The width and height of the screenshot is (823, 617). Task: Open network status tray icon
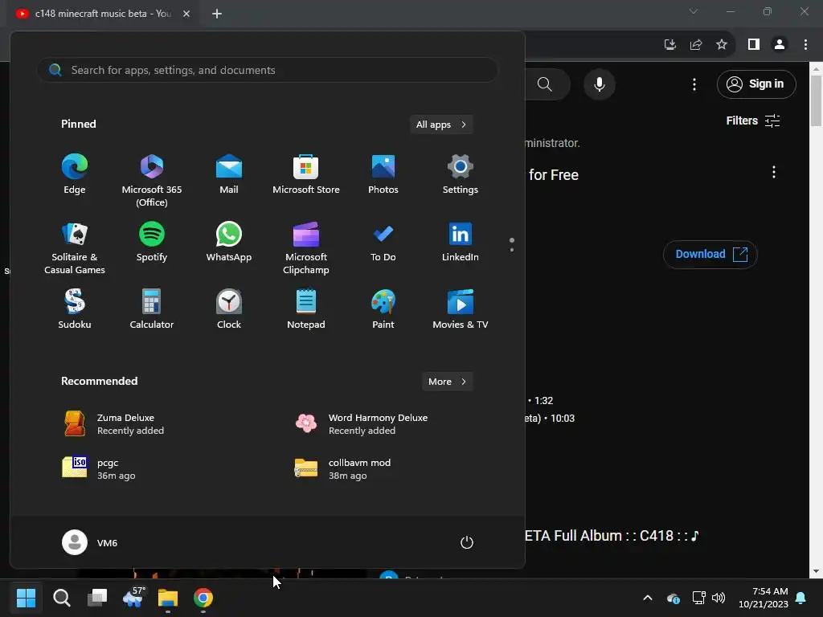click(698, 598)
